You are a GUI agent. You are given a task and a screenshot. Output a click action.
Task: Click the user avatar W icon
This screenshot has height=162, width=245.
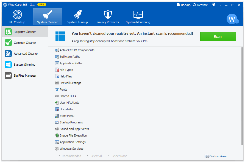232,19
